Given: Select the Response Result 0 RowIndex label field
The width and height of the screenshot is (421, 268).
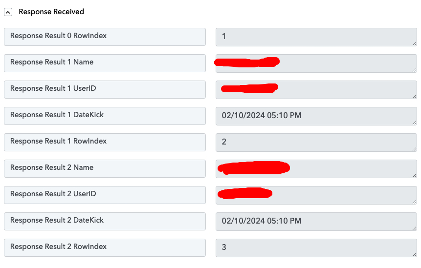Looking at the screenshot, I should (105, 37).
